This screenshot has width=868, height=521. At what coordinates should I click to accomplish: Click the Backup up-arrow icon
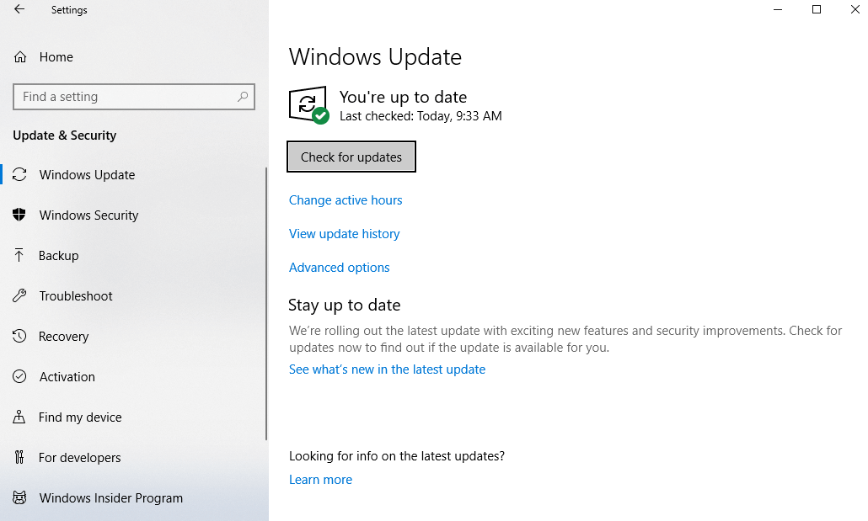pyautogui.click(x=19, y=255)
